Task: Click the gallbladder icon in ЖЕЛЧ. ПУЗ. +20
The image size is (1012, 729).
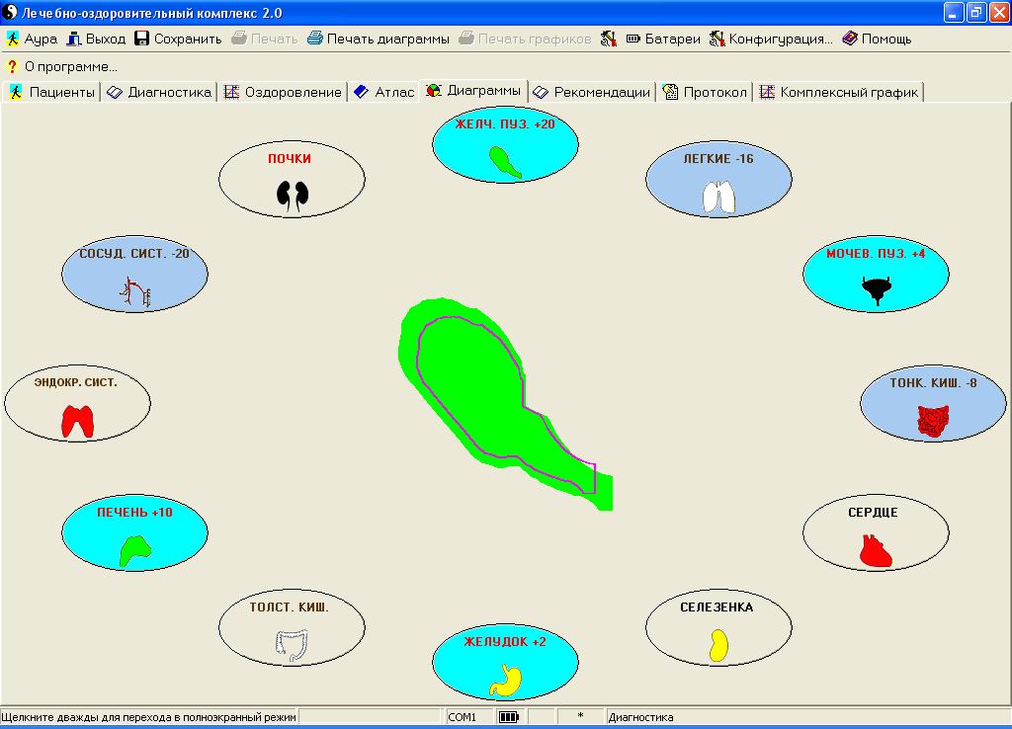Action: (x=505, y=161)
